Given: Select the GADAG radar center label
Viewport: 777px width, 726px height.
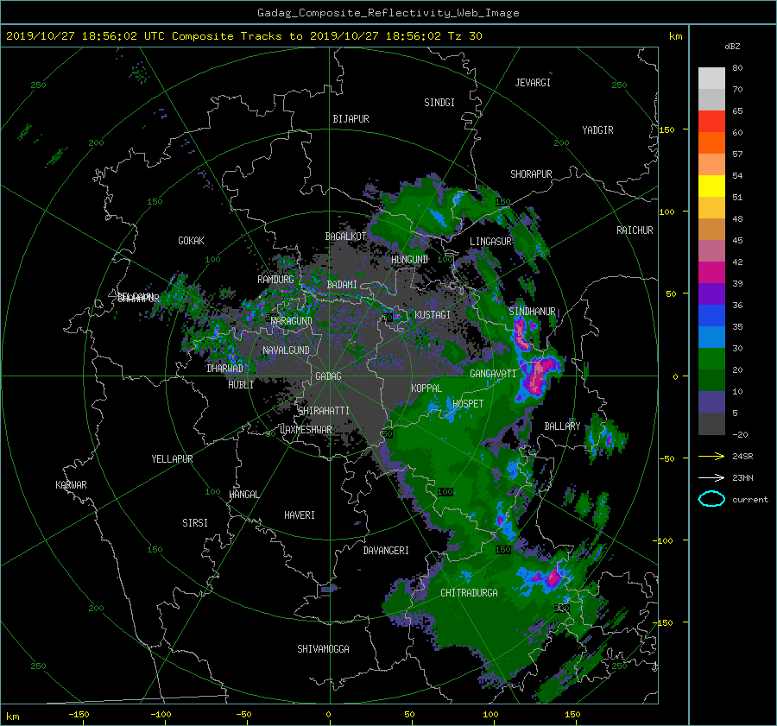Looking at the screenshot, I should 329,376.
